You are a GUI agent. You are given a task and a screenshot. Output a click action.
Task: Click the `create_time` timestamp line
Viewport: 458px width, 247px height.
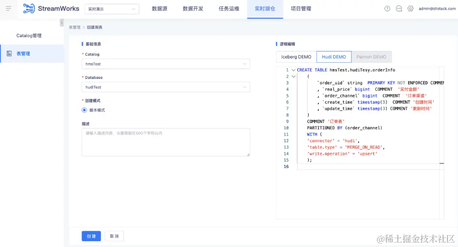pyautogui.click(x=376, y=102)
